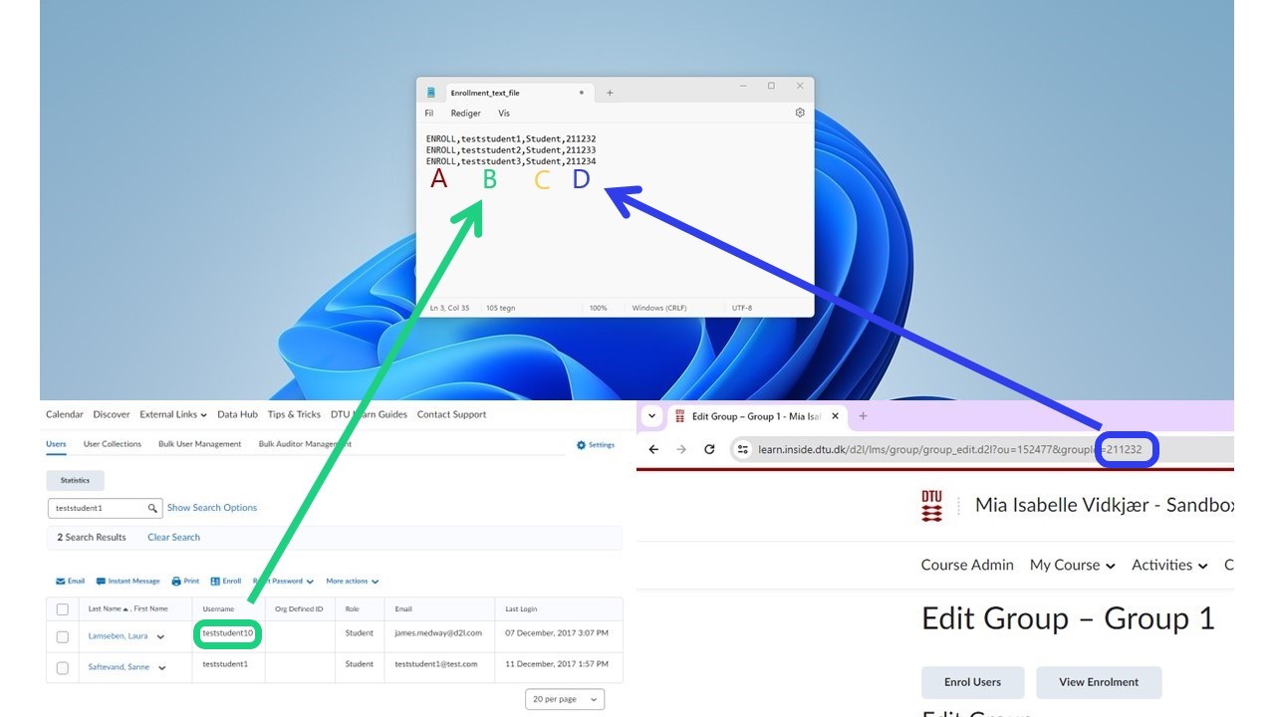
Task: Click the teststudent1 search input field
Action: coord(97,508)
